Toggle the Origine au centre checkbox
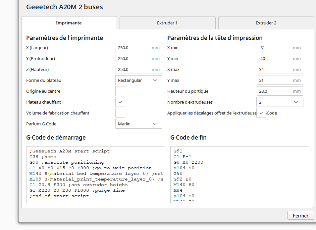This screenshot has width=316, height=230. tap(120, 91)
